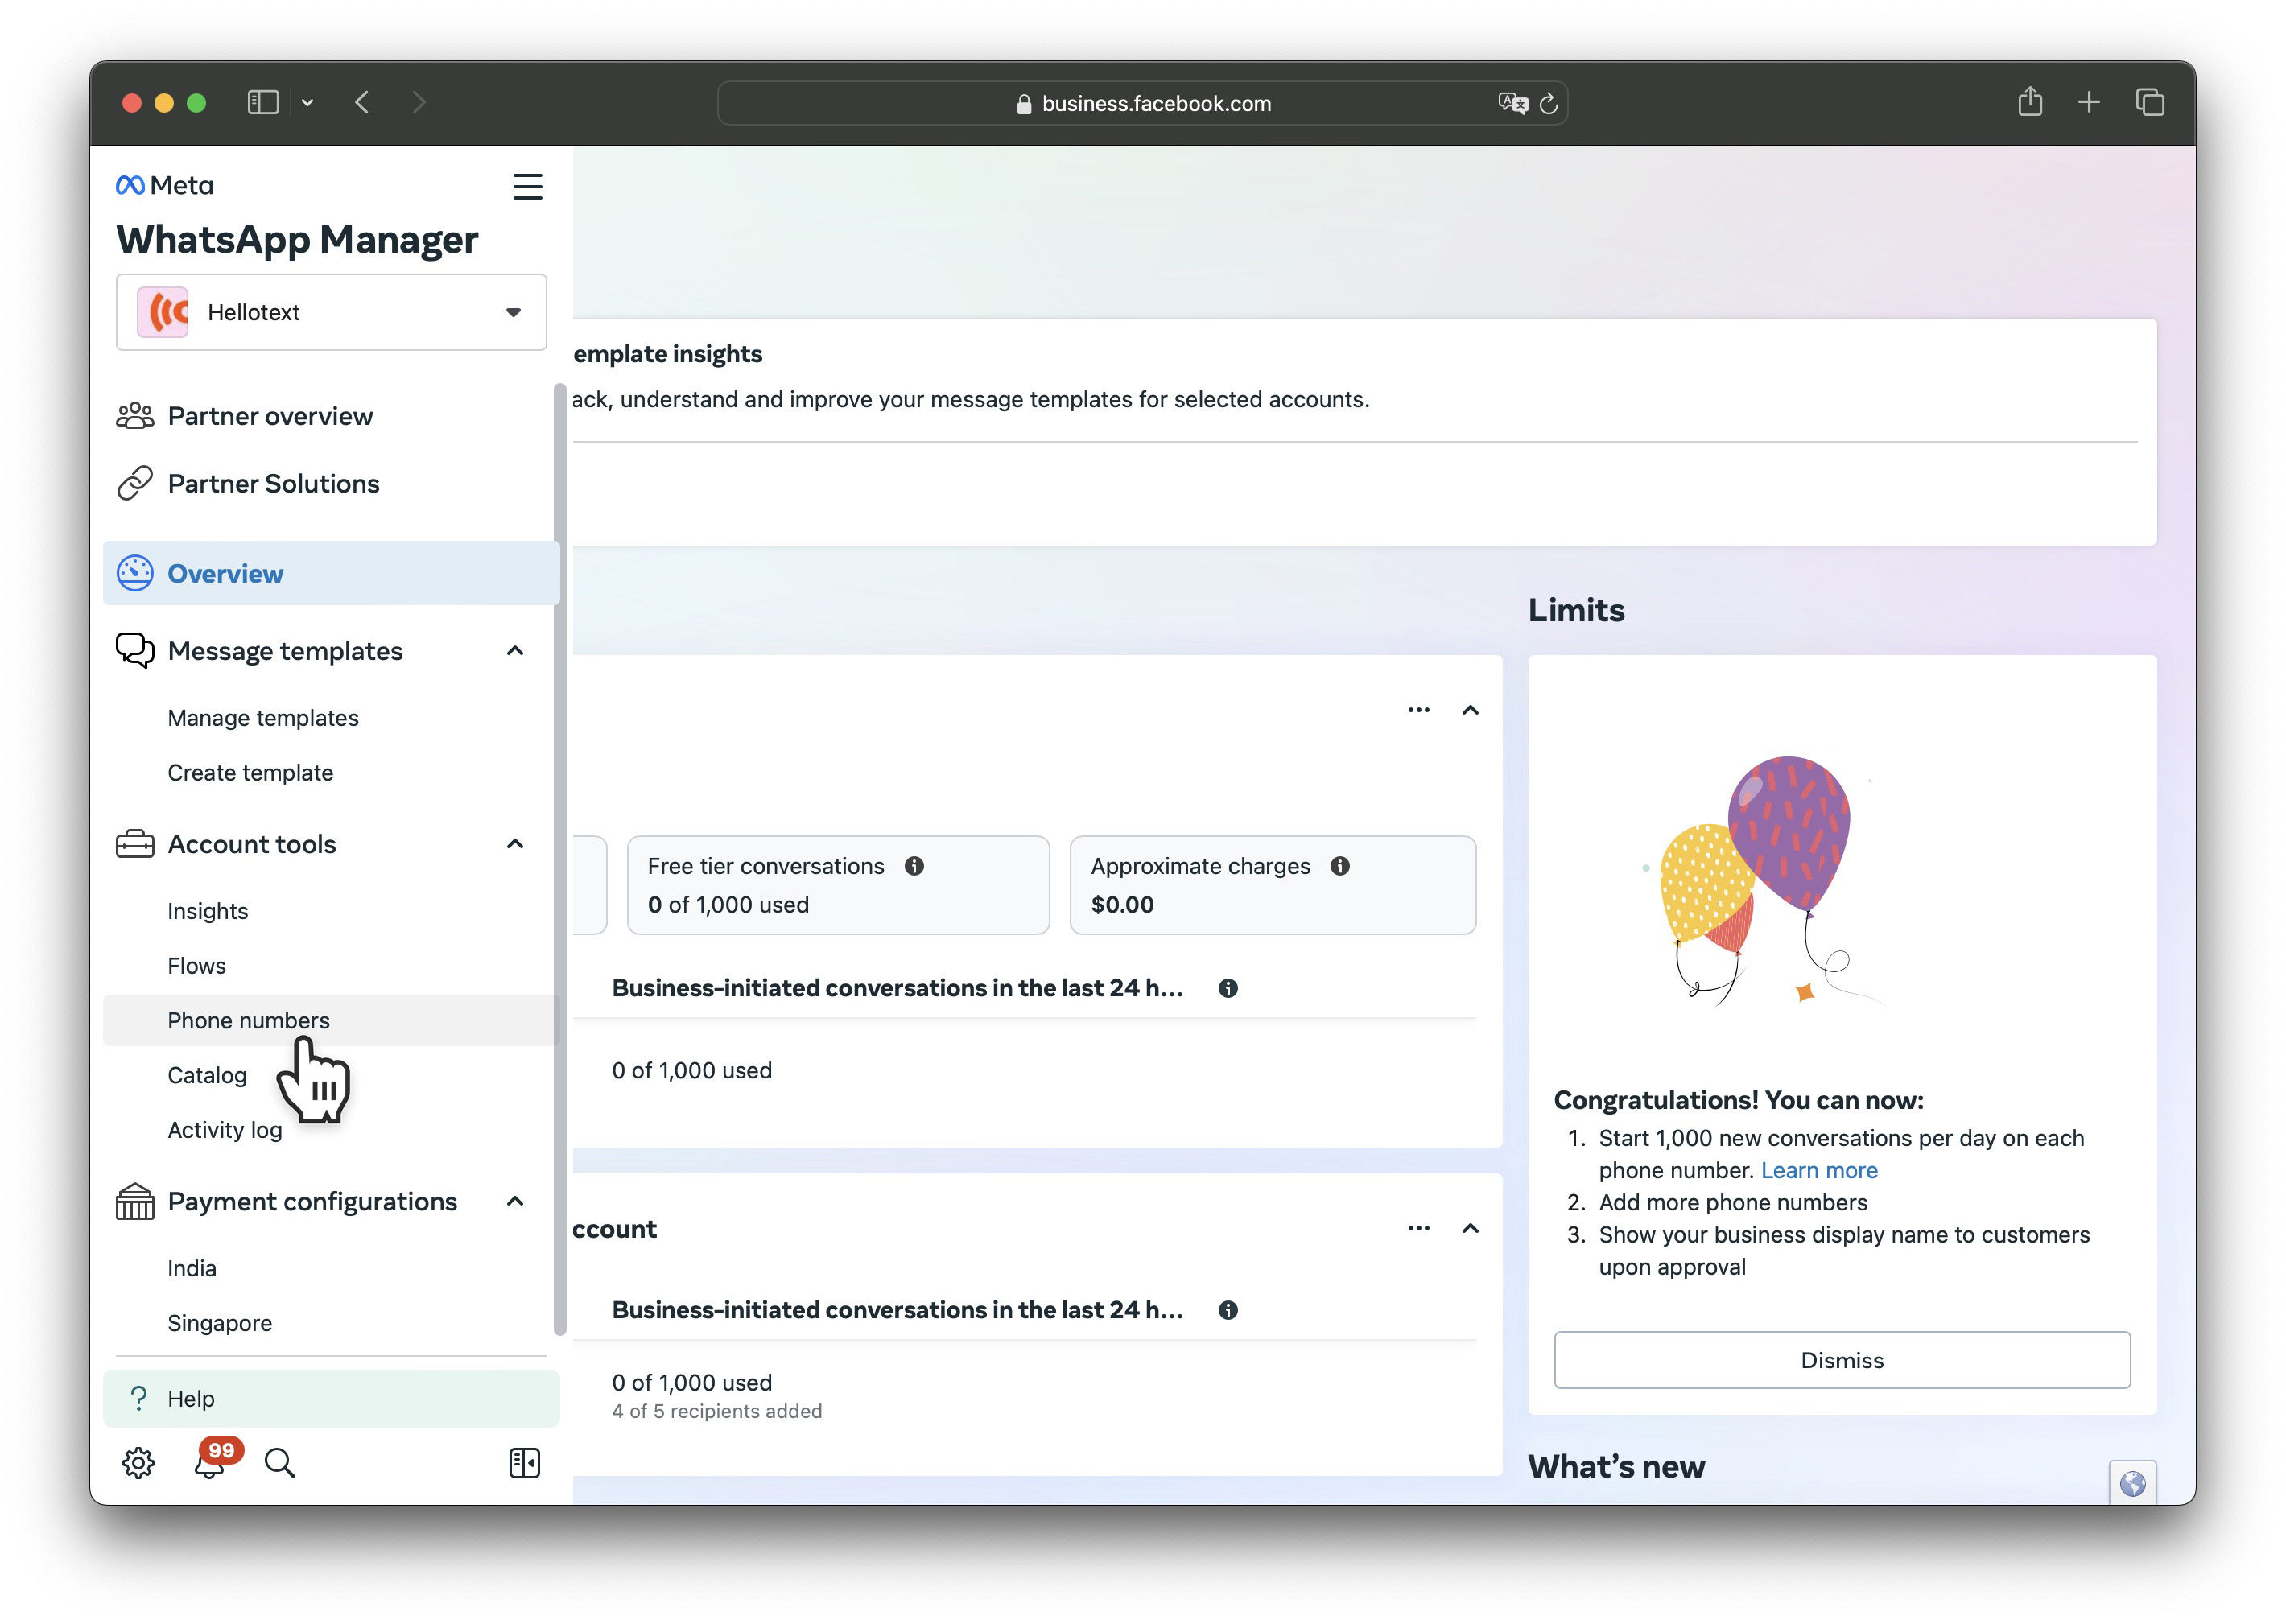The image size is (2286, 1624).
Task: Open the Safari tab group dropdown arrow
Action: 308,102
